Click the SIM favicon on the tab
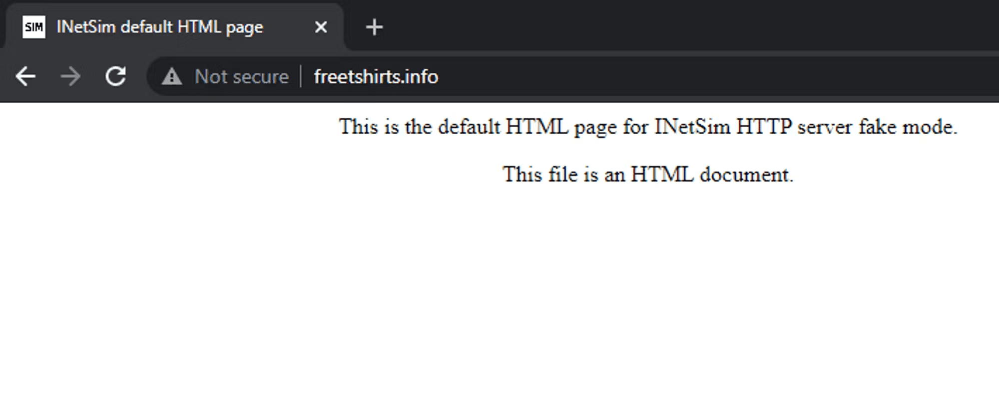This screenshot has height=396, width=999. click(34, 27)
